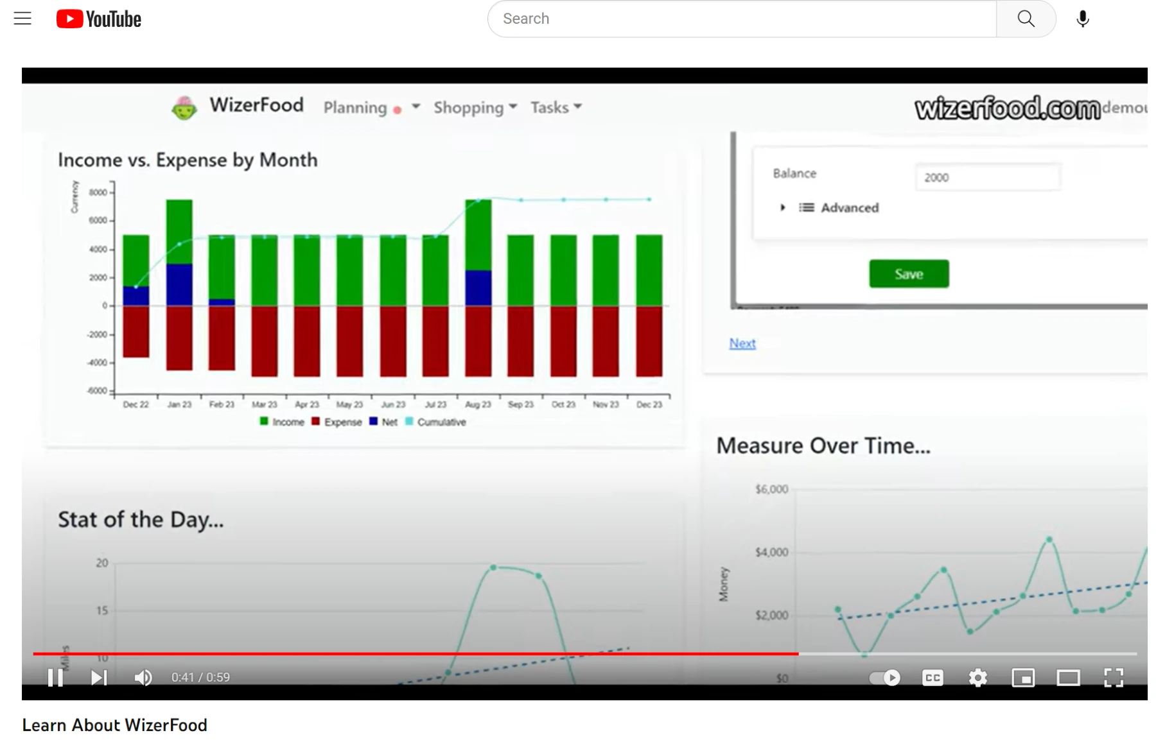Follow the Next link
The image size is (1156, 740).
point(742,344)
